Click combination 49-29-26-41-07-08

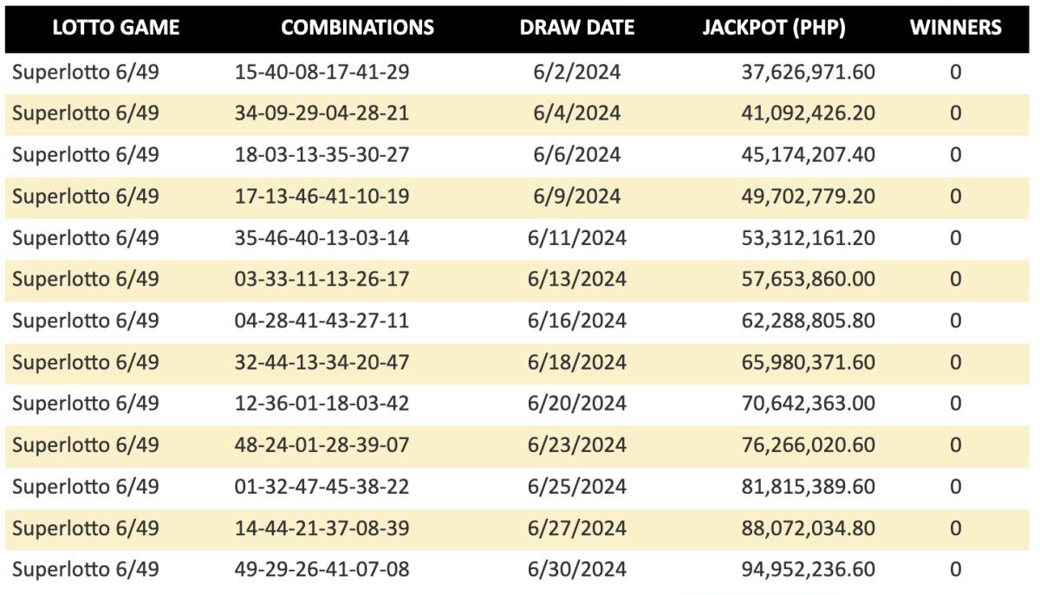tap(322, 570)
